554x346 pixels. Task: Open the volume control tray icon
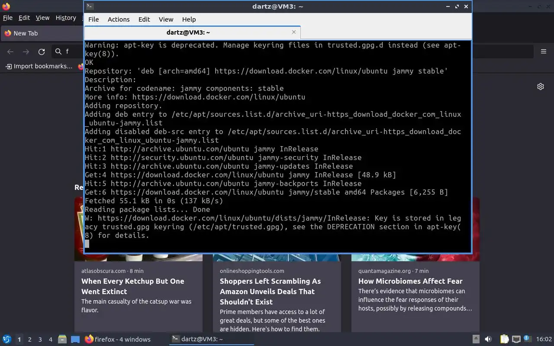(488, 340)
